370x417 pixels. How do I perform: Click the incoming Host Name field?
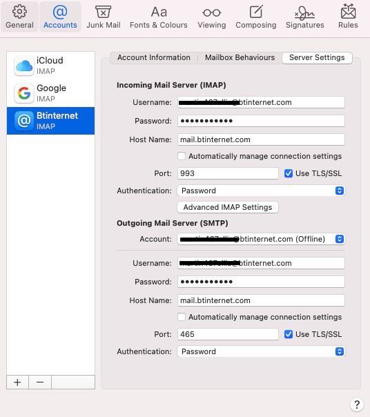point(261,139)
